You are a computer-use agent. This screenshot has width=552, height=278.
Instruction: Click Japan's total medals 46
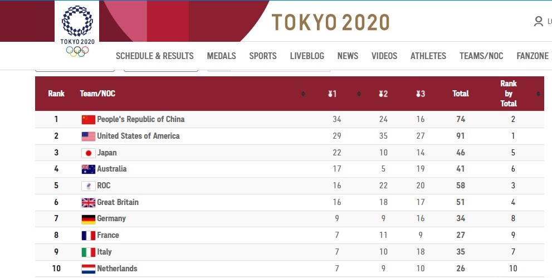461,153
